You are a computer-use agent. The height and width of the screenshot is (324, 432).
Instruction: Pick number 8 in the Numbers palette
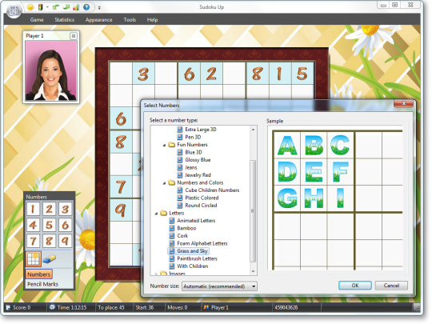point(49,241)
